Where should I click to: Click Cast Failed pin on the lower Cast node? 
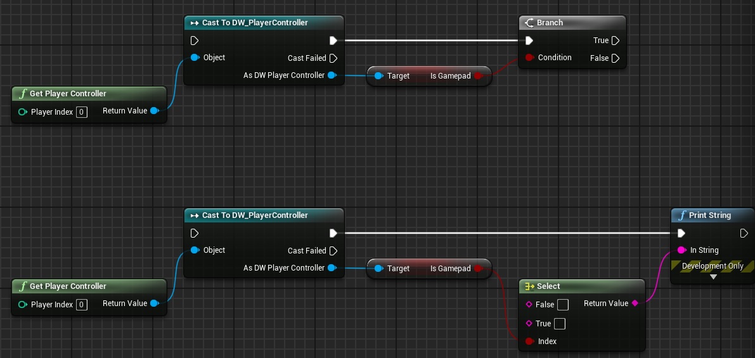(333, 251)
